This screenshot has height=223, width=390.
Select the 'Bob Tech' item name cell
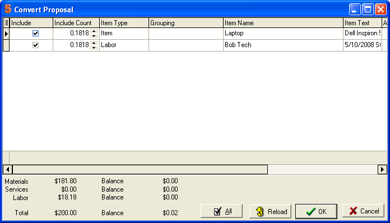[283, 45]
